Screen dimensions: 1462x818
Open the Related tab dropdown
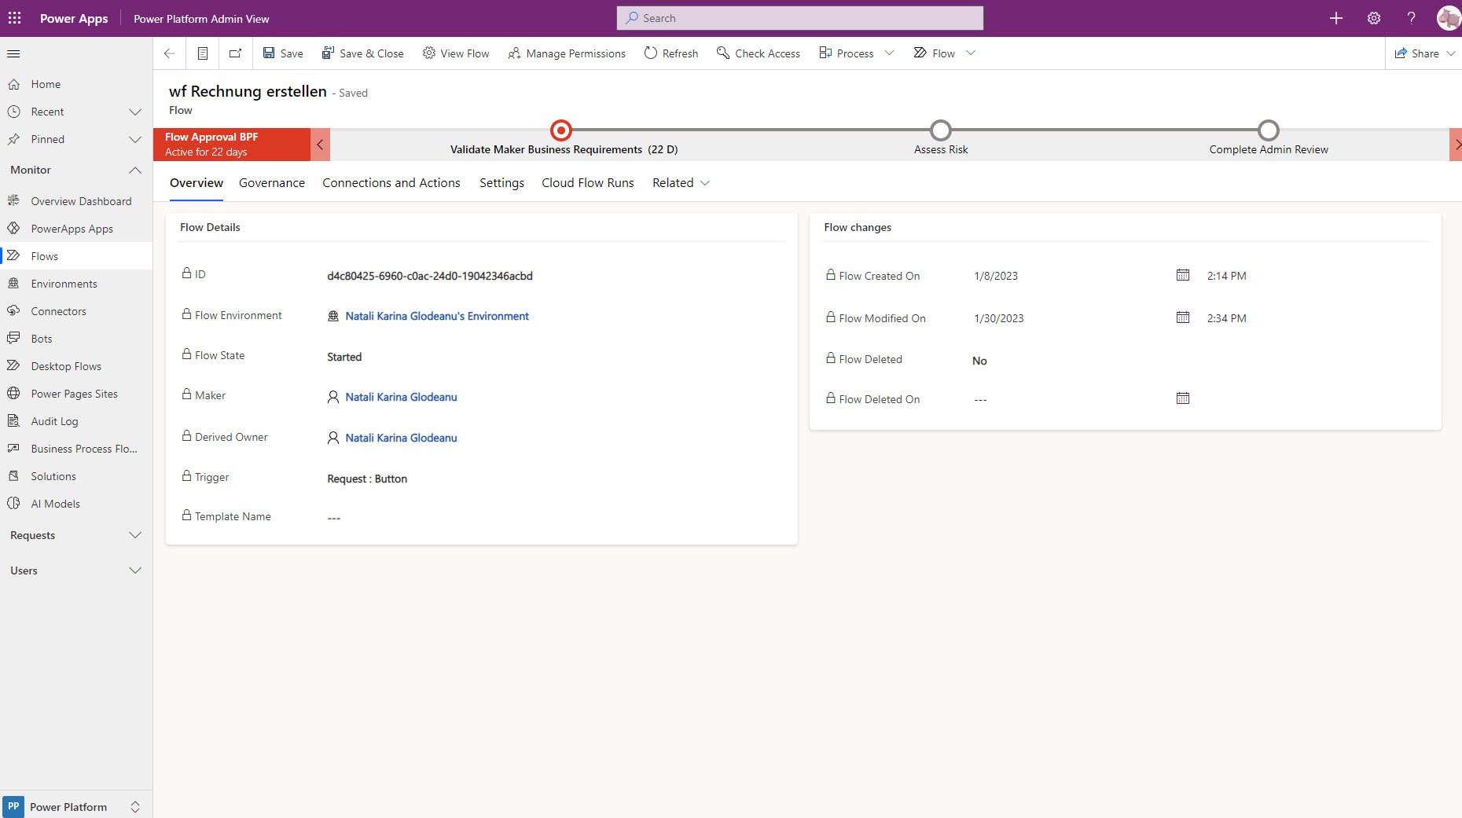681,183
